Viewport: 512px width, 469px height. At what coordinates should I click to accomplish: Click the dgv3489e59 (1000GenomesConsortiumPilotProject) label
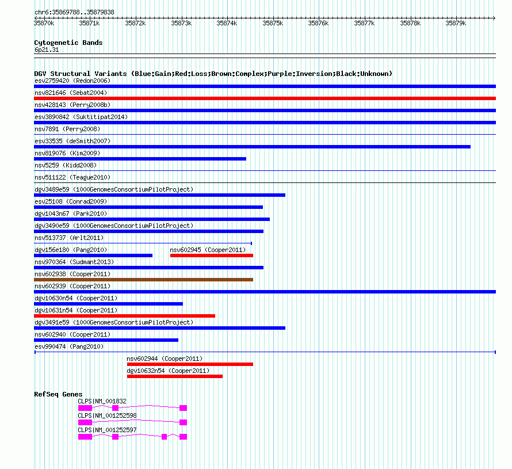click(114, 189)
